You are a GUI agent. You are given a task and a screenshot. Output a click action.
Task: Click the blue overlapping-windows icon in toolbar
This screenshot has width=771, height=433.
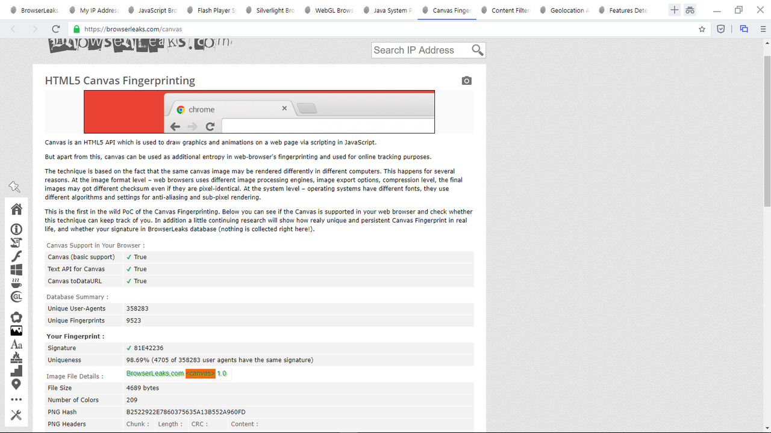click(x=744, y=29)
